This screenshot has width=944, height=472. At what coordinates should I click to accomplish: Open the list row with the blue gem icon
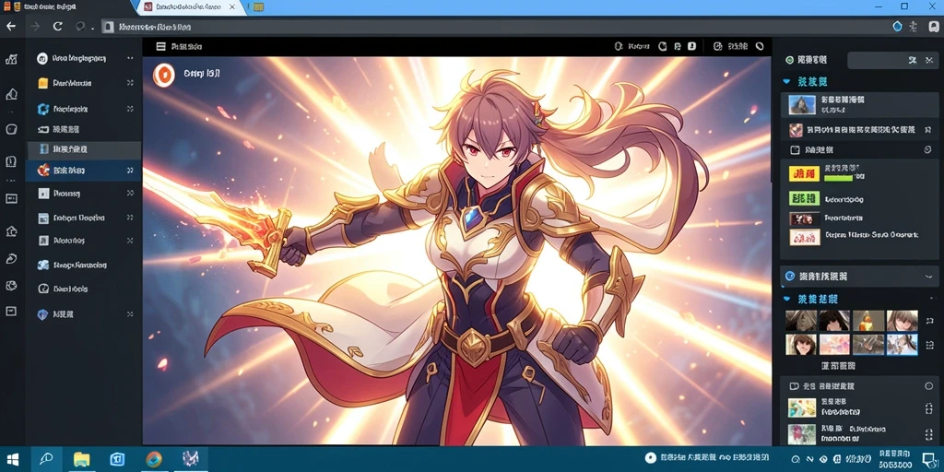pyautogui.click(x=83, y=314)
